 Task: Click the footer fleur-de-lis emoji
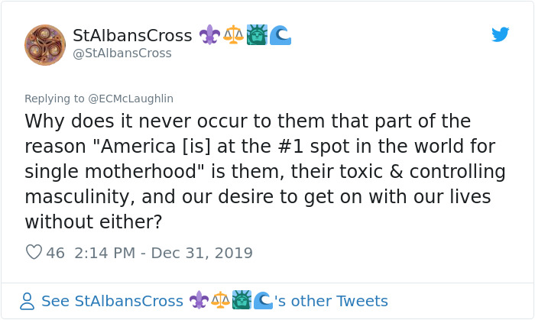pyautogui.click(x=199, y=300)
